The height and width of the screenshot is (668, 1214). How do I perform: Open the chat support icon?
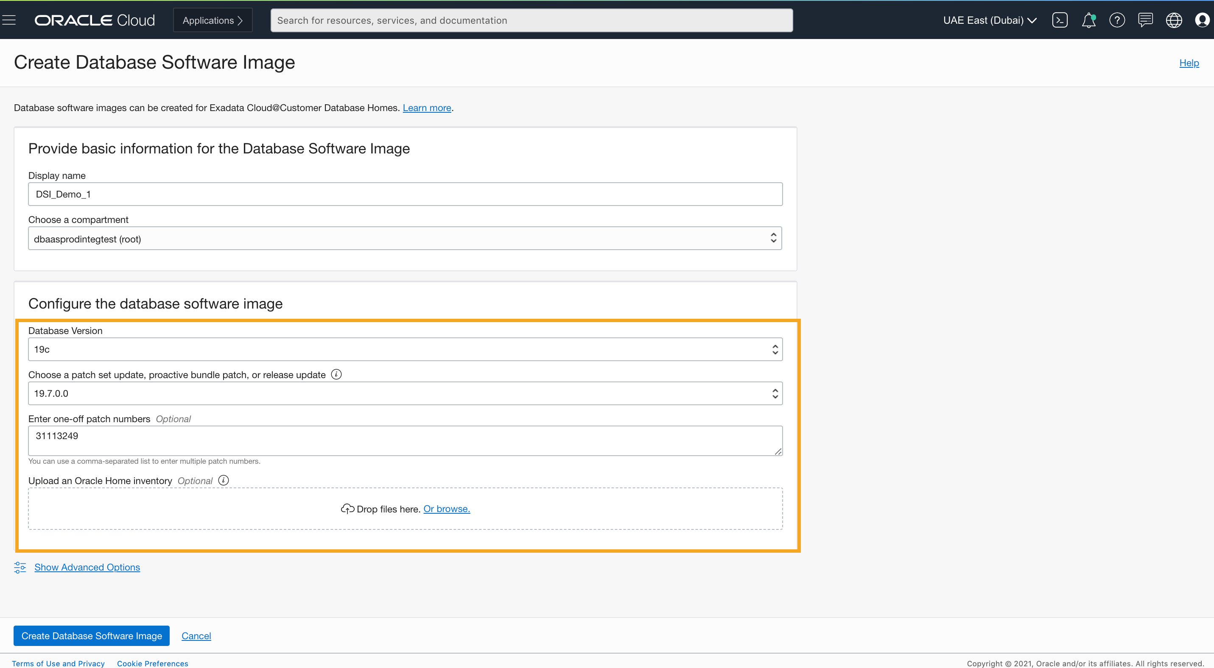tap(1145, 20)
